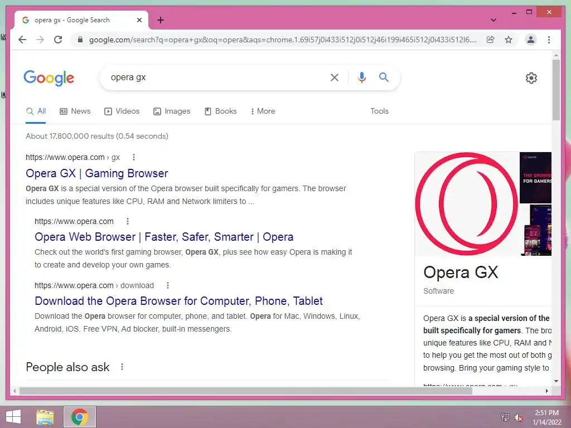571x428 pixels.
Task: Open Google quick settings gear
Action: (531, 78)
